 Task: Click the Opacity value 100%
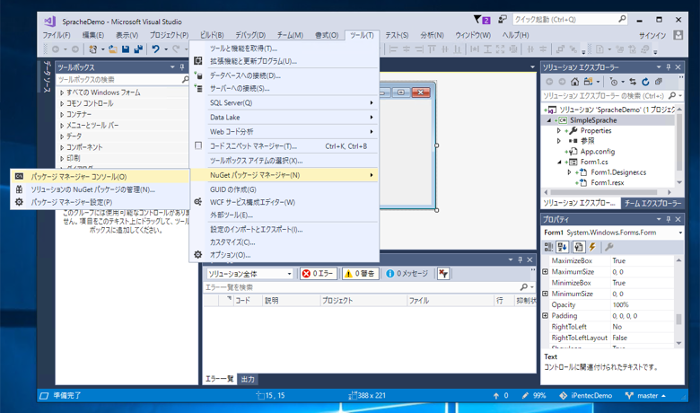point(620,304)
